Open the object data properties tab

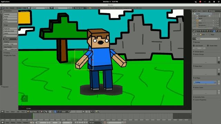click(x=214, y=31)
